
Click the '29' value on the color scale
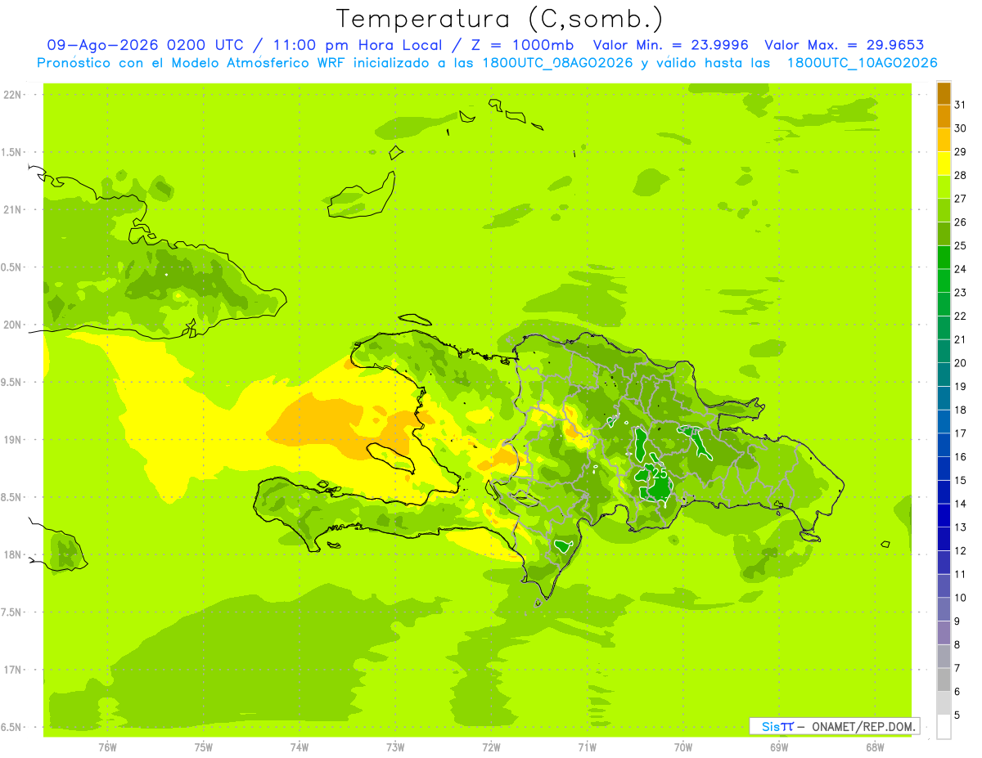961,152
